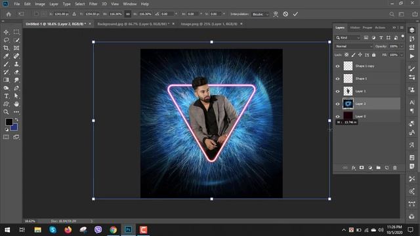Open the File menu
The width and height of the screenshot is (420, 236).
coord(17,4)
